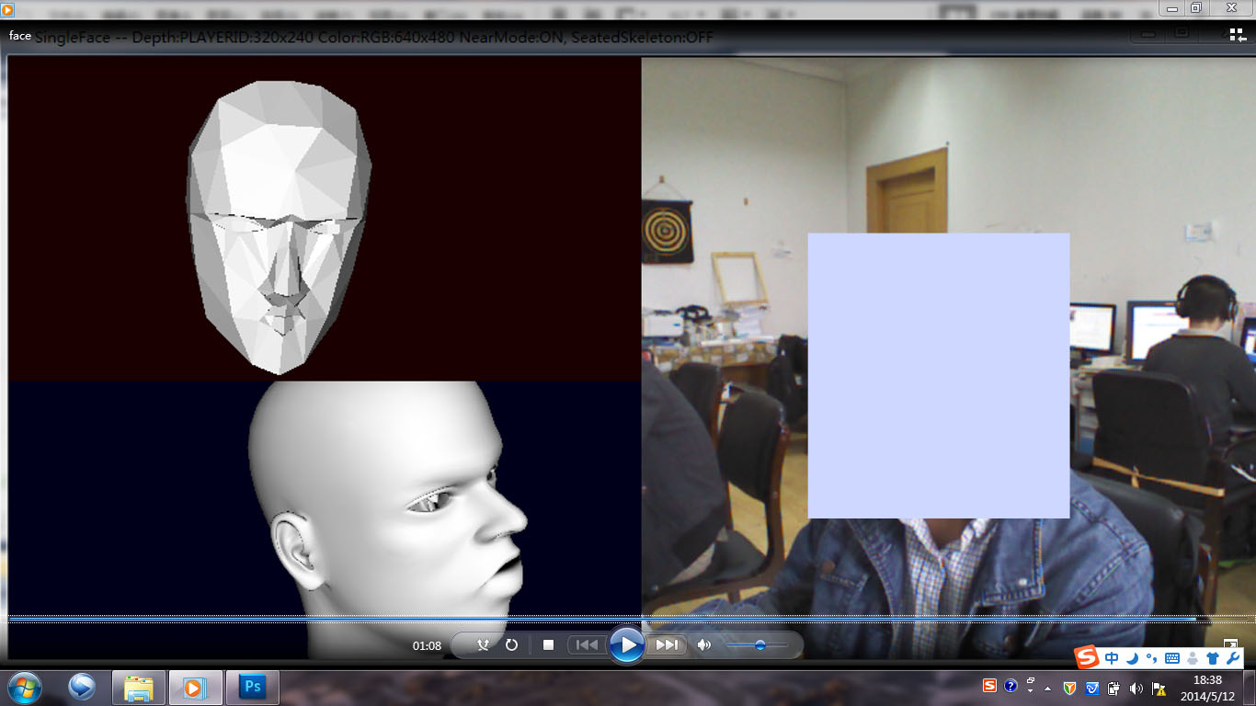1256x706 pixels.
Task: Open the wrench toolbox on IME bar
Action: point(1233,658)
